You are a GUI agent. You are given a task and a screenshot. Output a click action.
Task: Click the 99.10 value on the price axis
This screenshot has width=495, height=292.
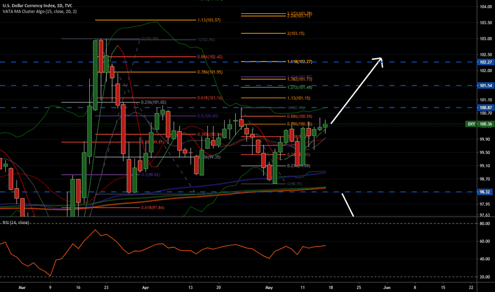tap(486, 166)
